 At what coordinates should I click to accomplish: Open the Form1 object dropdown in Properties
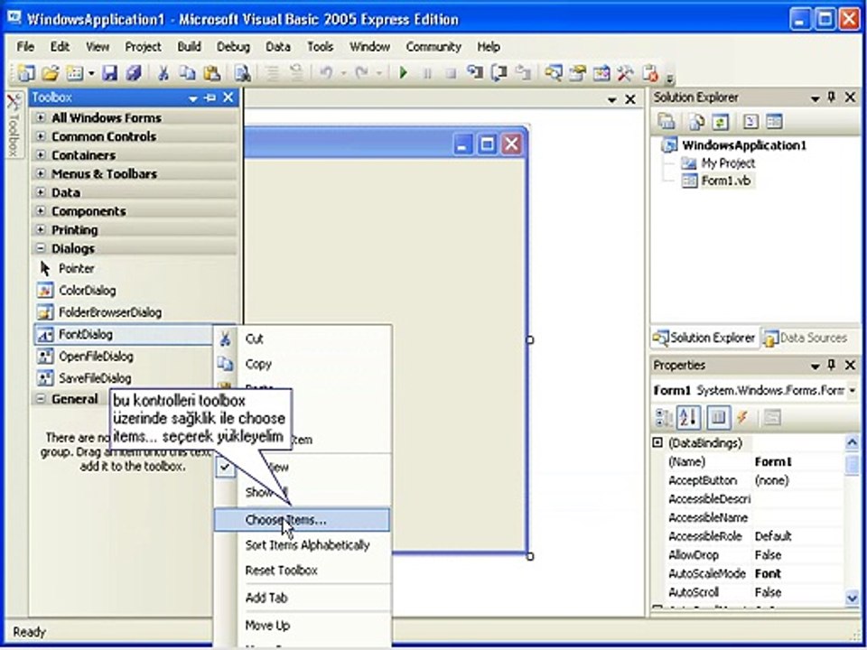(x=852, y=390)
